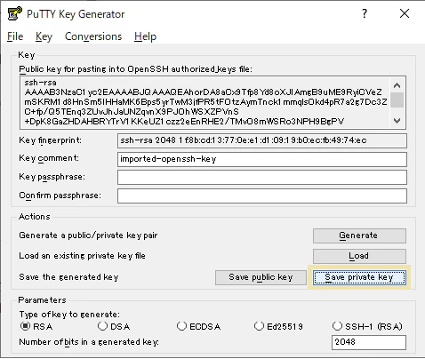Click the PuTTY Key Generator title icon
The width and height of the screenshot is (425, 359).
[x=15, y=13]
